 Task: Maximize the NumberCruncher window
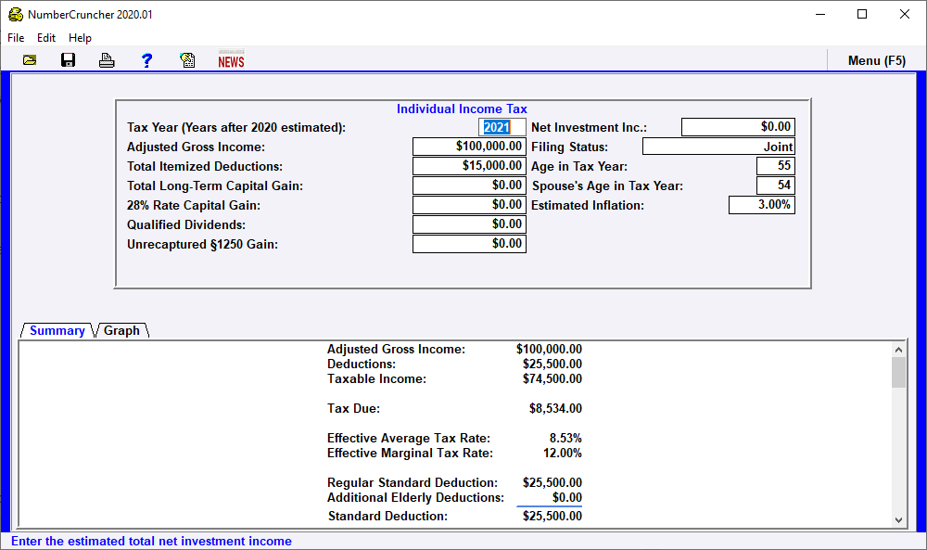[x=862, y=14]
